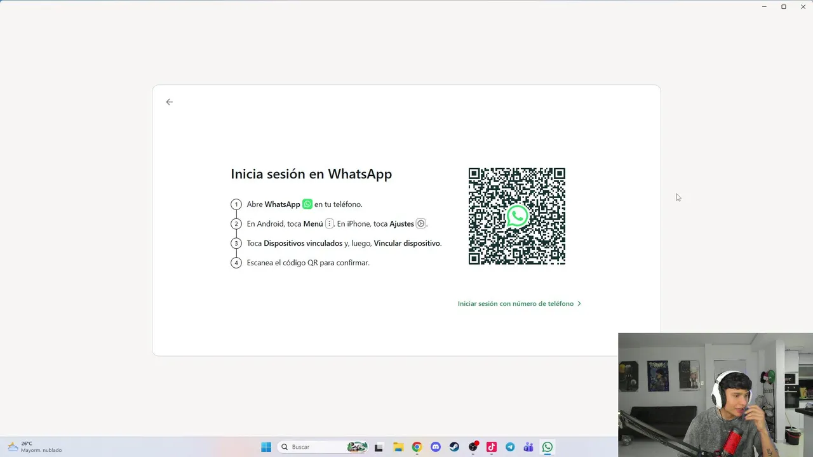Click the 'Vincular dispositivo' text in step 3
Viewport: 813px width, 457px height.
(x=406, y=243)
